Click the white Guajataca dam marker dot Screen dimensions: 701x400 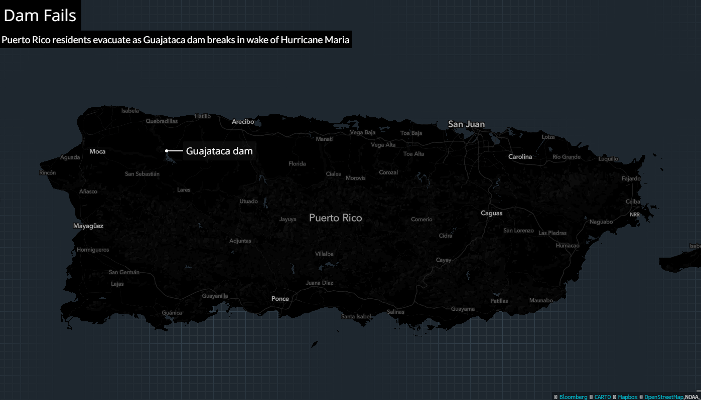167,150
